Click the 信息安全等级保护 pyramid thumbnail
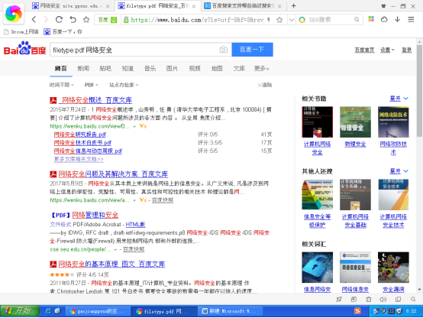This screenshot has width=423, height=318. click(x=318, y=194)
